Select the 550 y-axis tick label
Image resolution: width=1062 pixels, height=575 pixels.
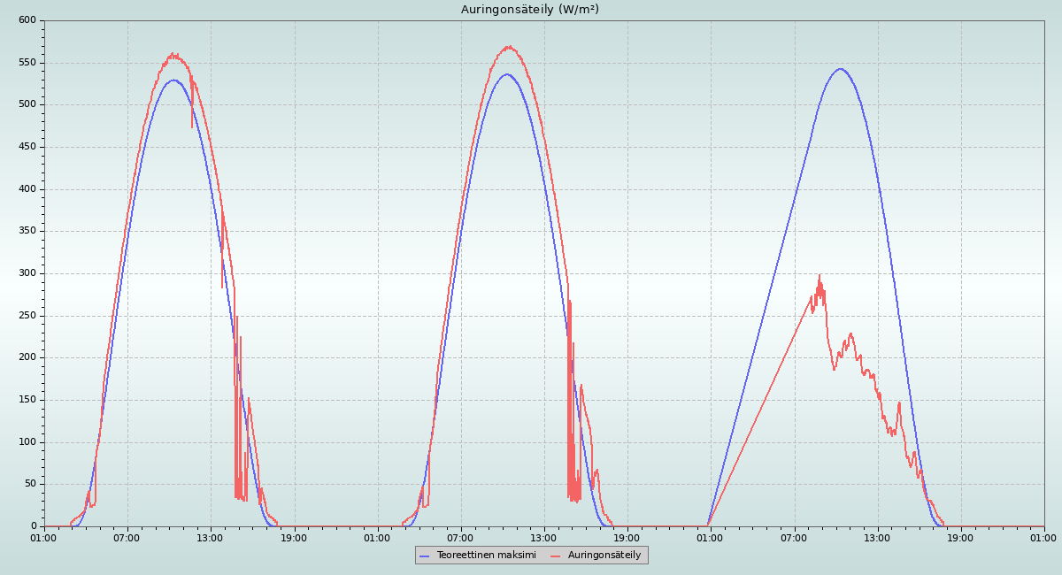click(x=27, y=63)
